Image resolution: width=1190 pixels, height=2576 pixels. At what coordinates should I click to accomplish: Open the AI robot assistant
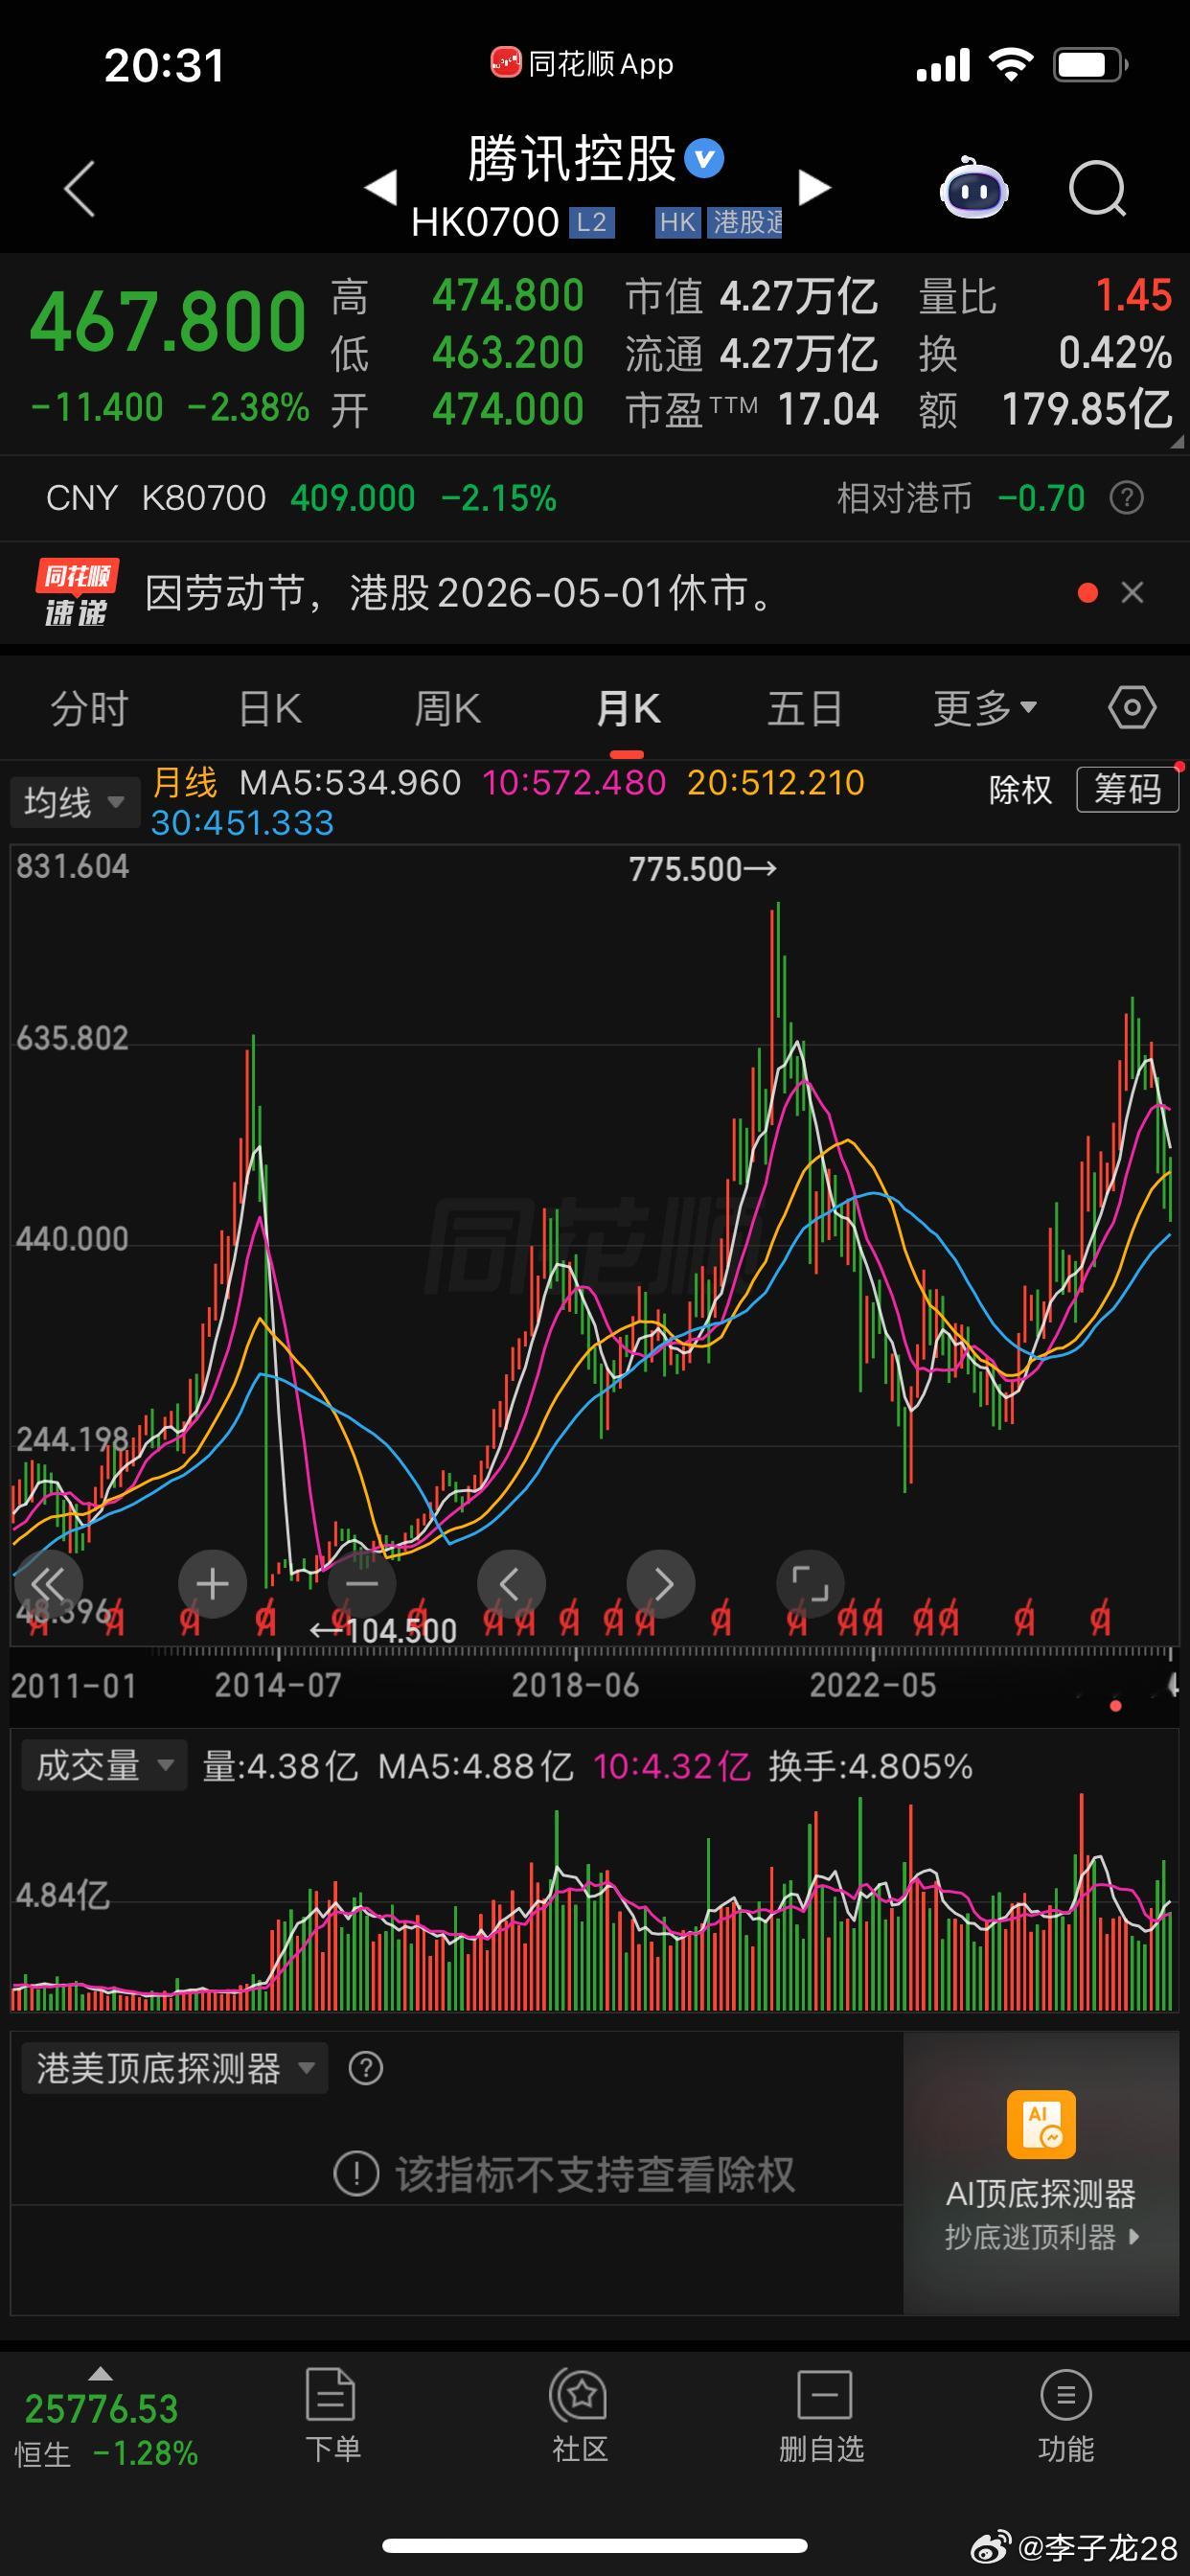coord(973,187)
